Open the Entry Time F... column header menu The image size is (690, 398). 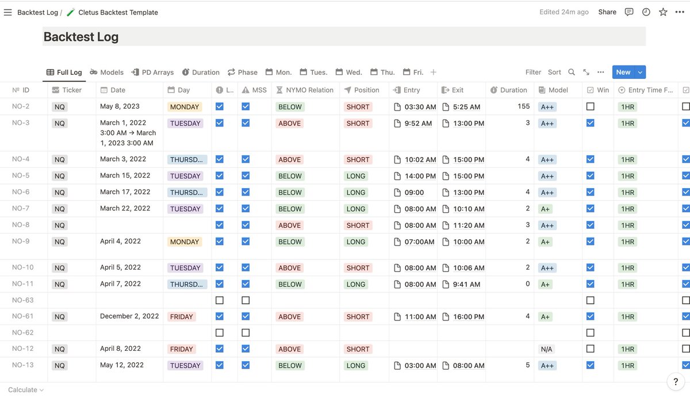tap(645, 90)
